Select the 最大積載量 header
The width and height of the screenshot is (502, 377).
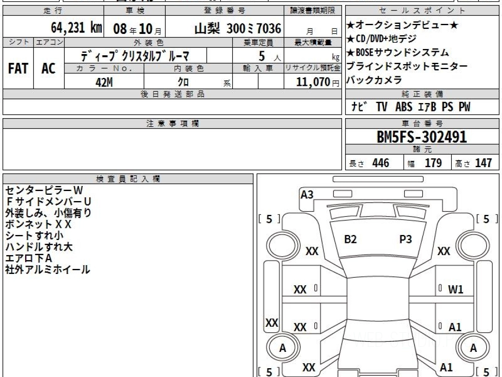tap(313, 42)
